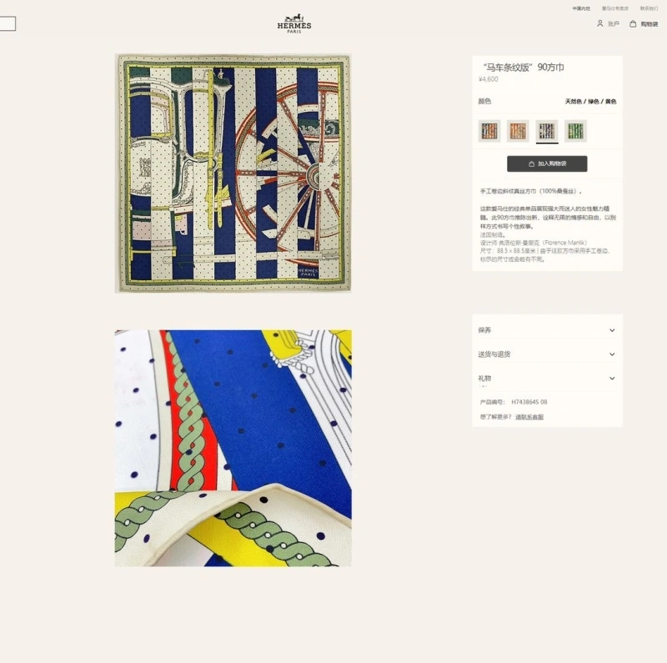Go to Hermès Paris logo homepage
Viewport: 667px width, 663px height.
294,23
